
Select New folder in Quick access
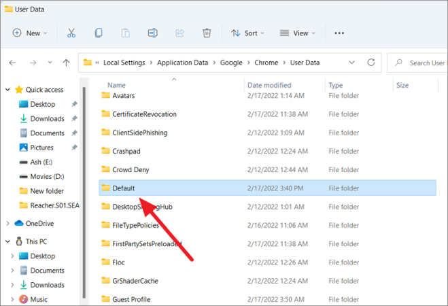(x=47, y=191)
